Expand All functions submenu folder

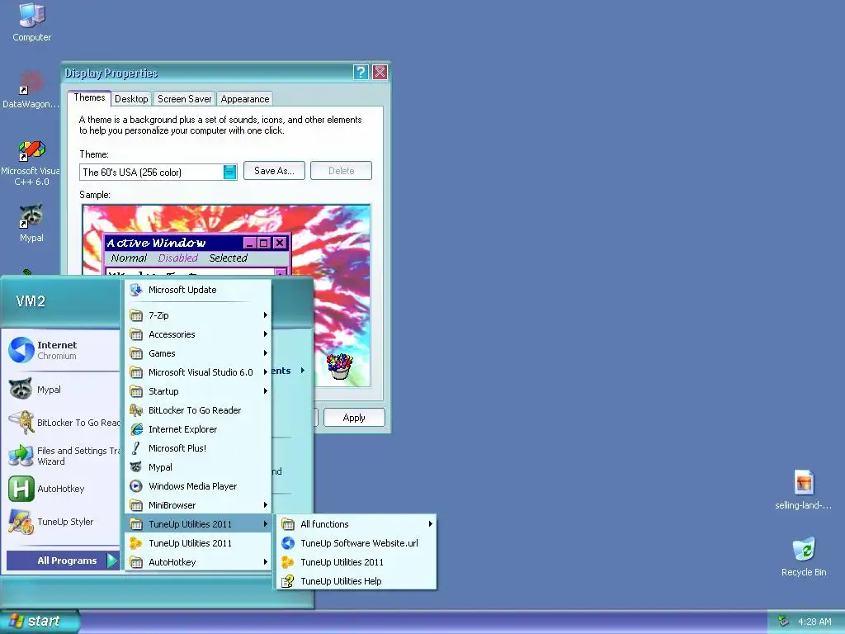pyautogui.click(x=356, y=524)
